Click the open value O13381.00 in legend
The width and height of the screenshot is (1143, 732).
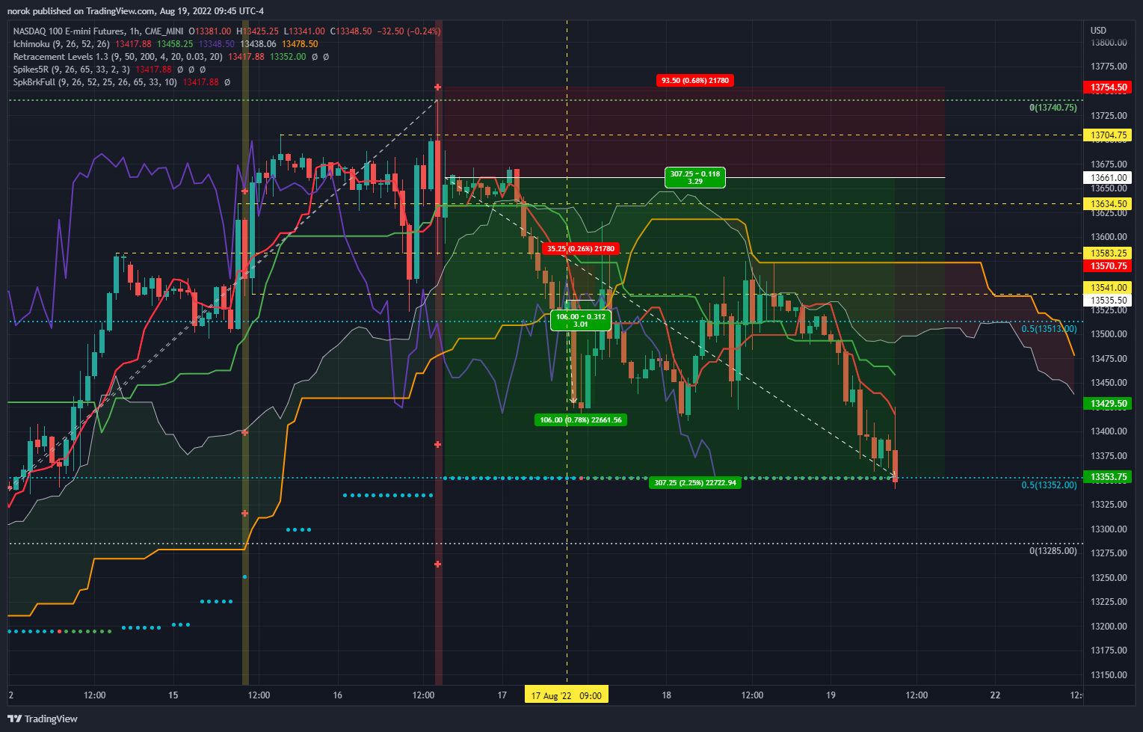[x=210, y=31]
